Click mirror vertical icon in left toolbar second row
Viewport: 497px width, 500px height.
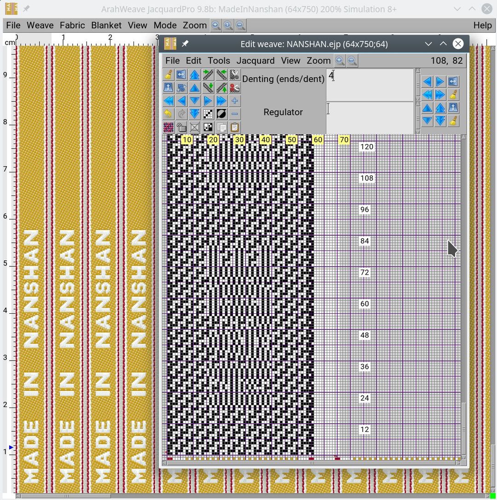coord(168,88)
